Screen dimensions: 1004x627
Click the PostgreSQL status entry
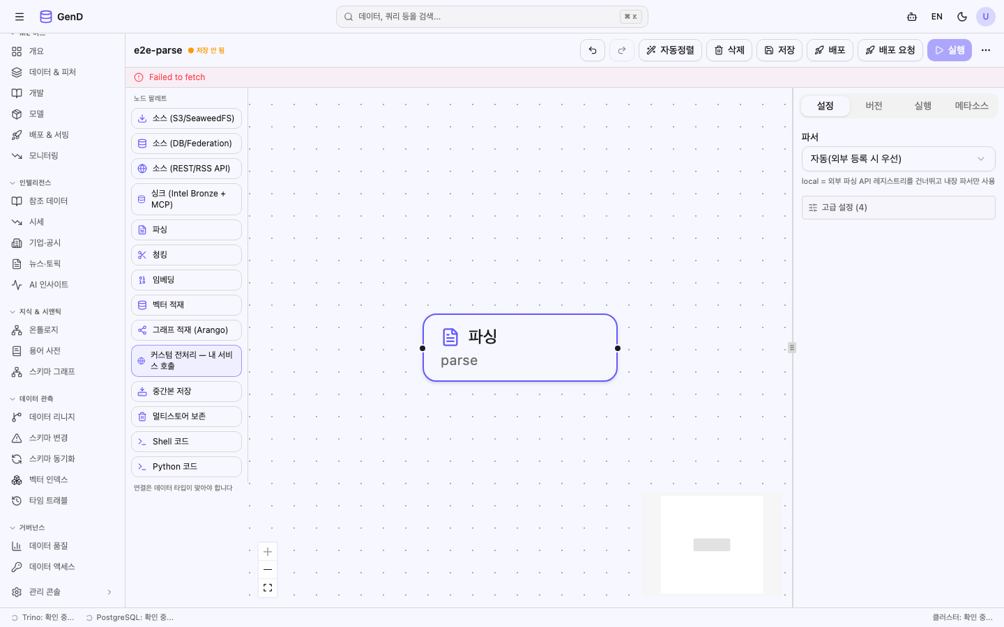coord(130,617)
